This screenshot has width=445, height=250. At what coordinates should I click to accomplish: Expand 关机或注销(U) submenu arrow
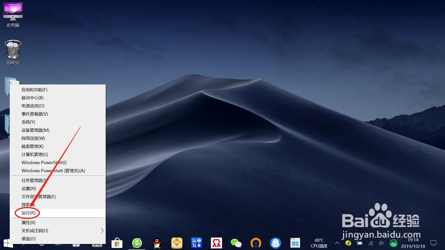click(x=102, y=231)
